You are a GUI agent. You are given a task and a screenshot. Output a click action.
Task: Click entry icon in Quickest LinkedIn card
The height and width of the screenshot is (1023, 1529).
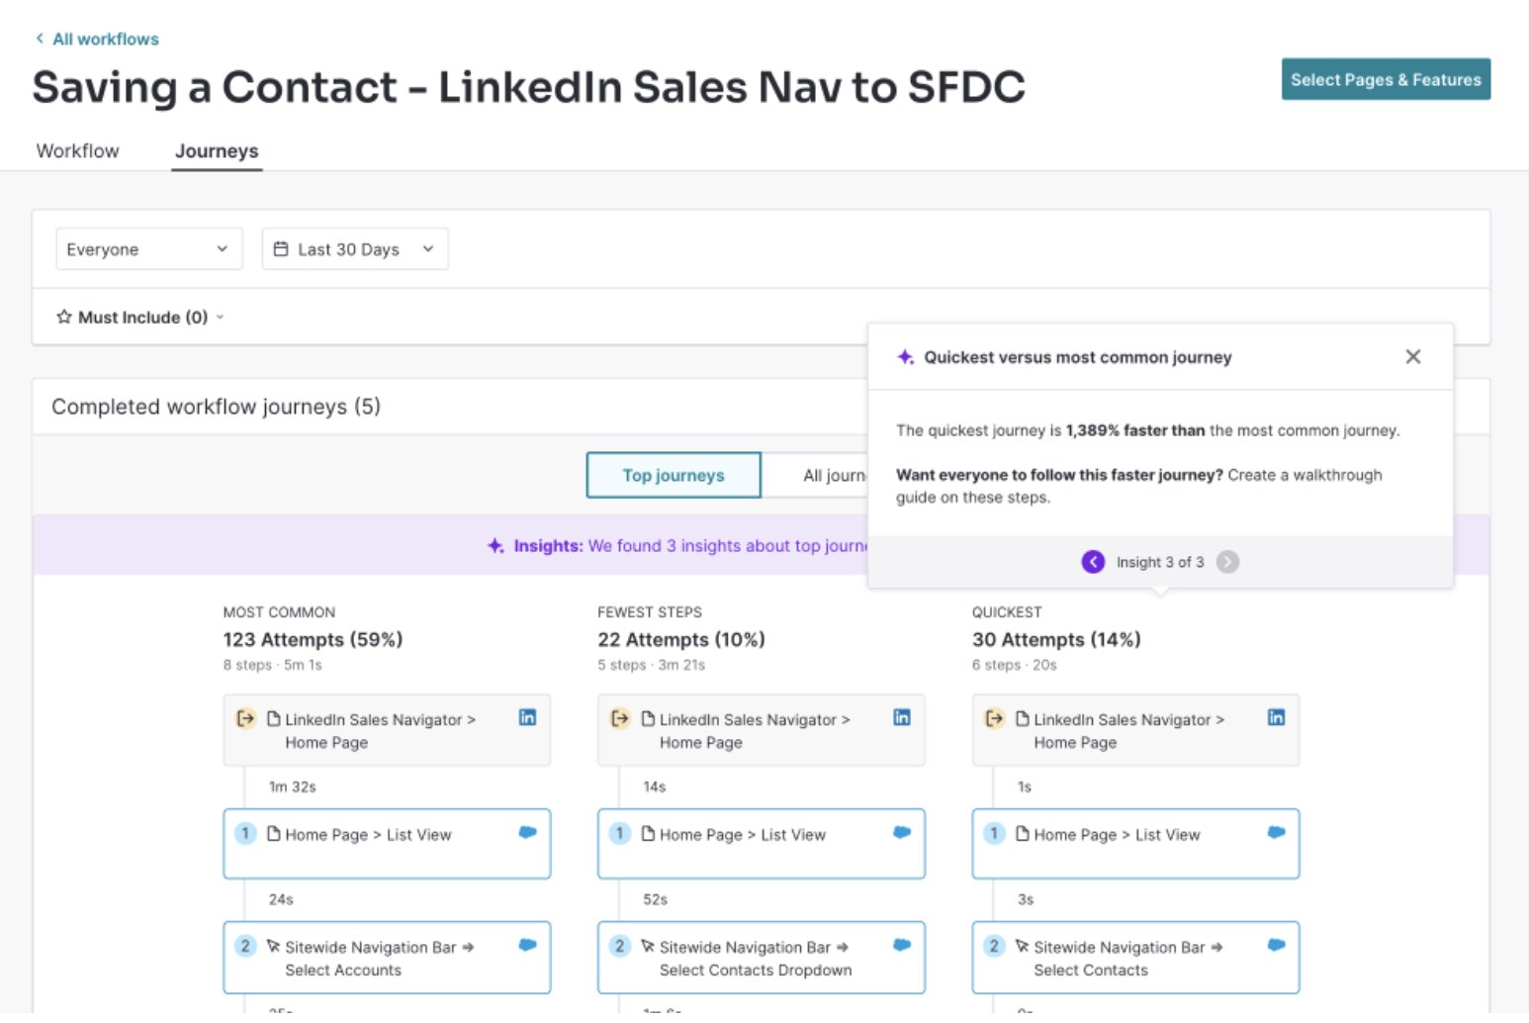pyautogui.click(x=994, y=718)
